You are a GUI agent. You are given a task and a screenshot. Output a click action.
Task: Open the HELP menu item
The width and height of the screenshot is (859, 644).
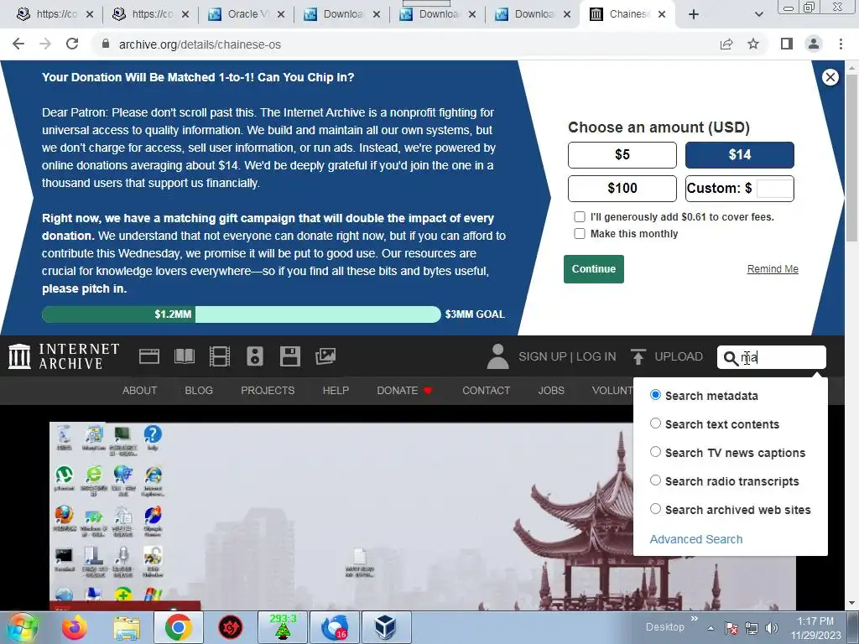[x=336, y=391]
